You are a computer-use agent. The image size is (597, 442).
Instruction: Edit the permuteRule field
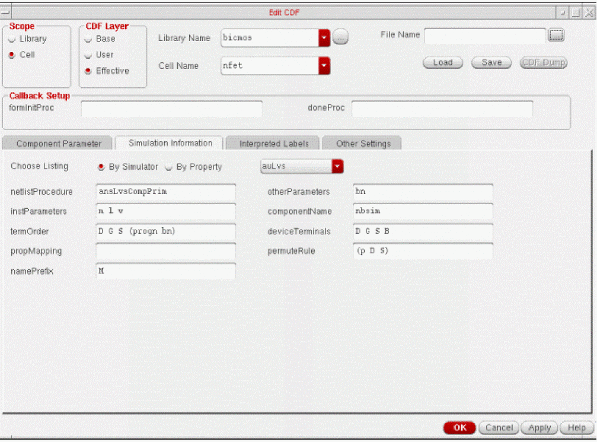423,251
